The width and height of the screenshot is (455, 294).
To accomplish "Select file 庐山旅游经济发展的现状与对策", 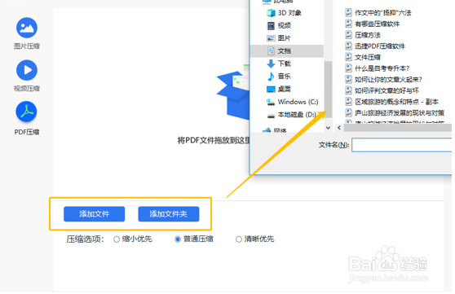I will 400,112.
